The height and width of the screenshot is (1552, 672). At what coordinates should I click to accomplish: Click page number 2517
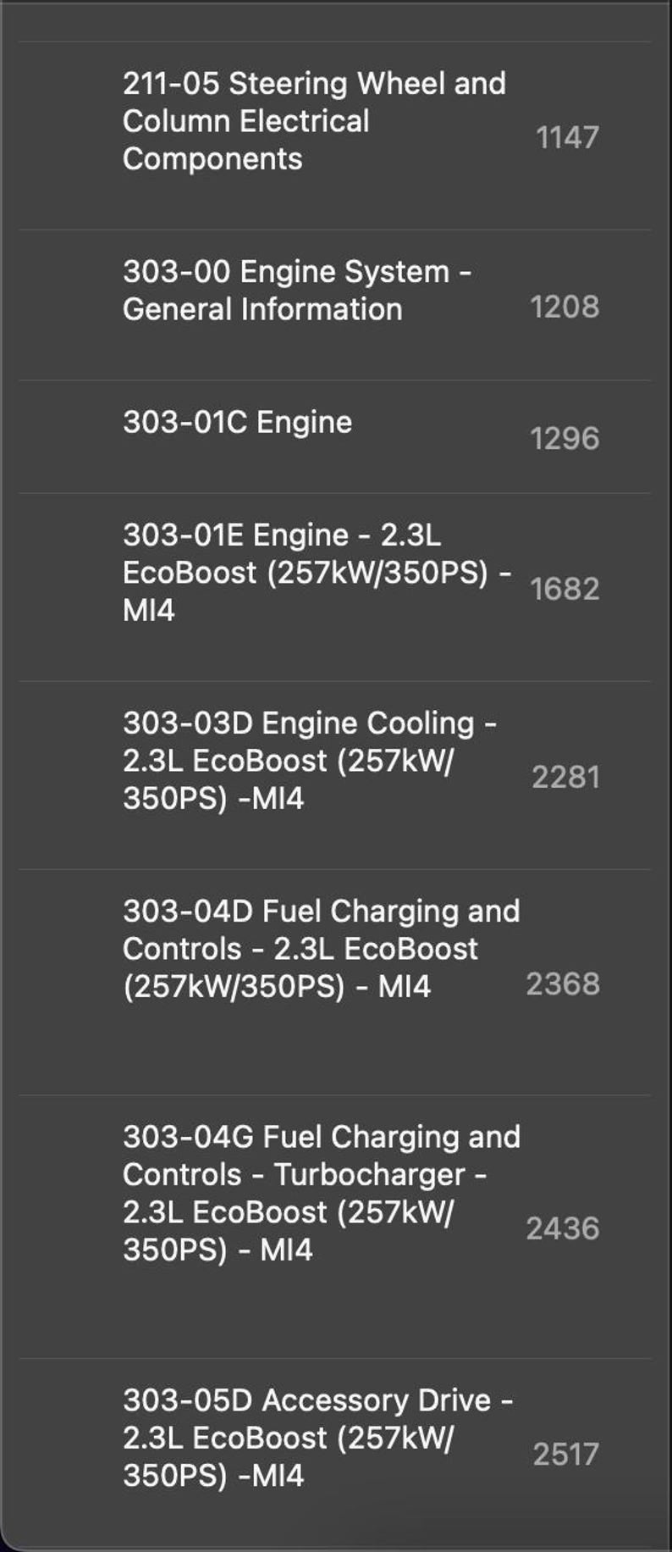[565, 1454]
